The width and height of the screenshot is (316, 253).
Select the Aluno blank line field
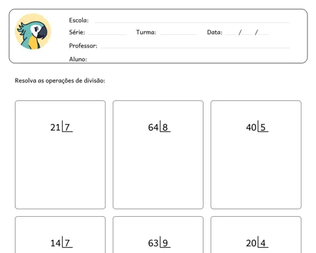tap(190, 61)
